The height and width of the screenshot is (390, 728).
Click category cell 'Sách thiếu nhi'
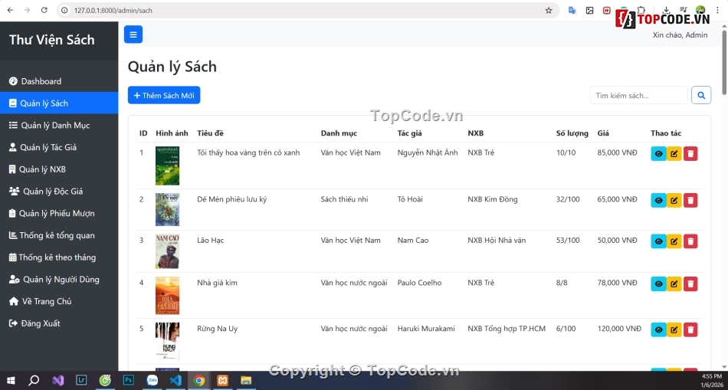click(x=345, y=200)
